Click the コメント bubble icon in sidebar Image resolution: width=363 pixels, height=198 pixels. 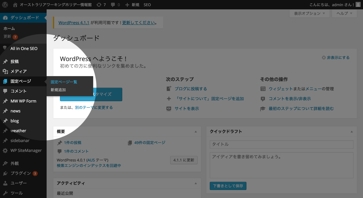(5, 91)
